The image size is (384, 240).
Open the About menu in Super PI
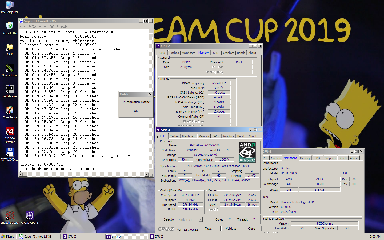[x=46, y=26]
